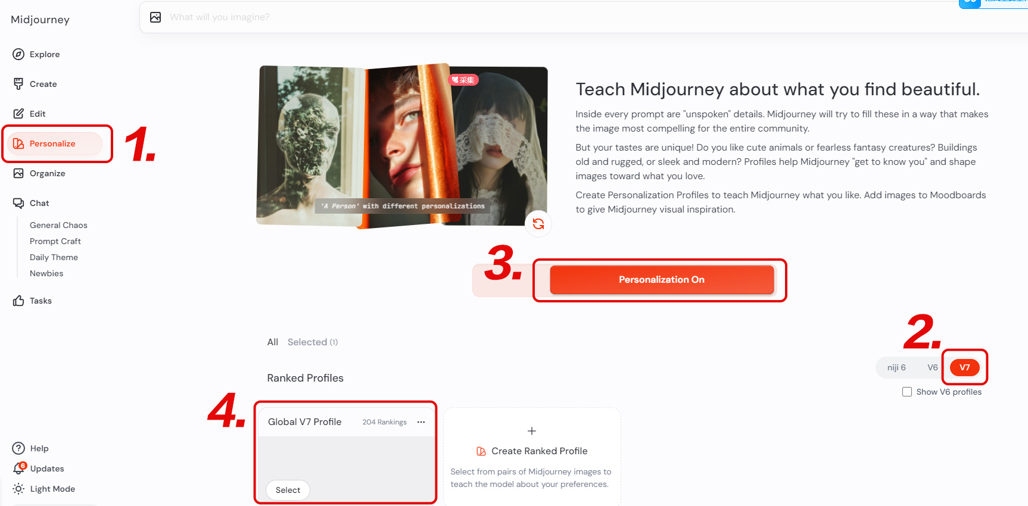Click the Ranked Profiles heading
Image resolution: width=1028 pixels, height=506 pixels.
305,378
